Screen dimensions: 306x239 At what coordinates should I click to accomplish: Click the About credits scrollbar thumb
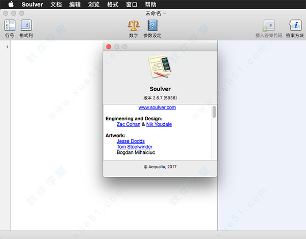pos(214,112)
